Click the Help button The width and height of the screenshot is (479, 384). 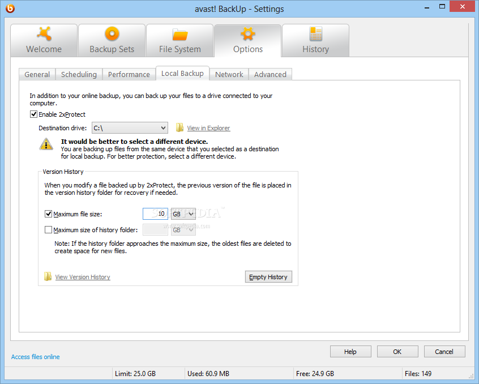[350, 352]
